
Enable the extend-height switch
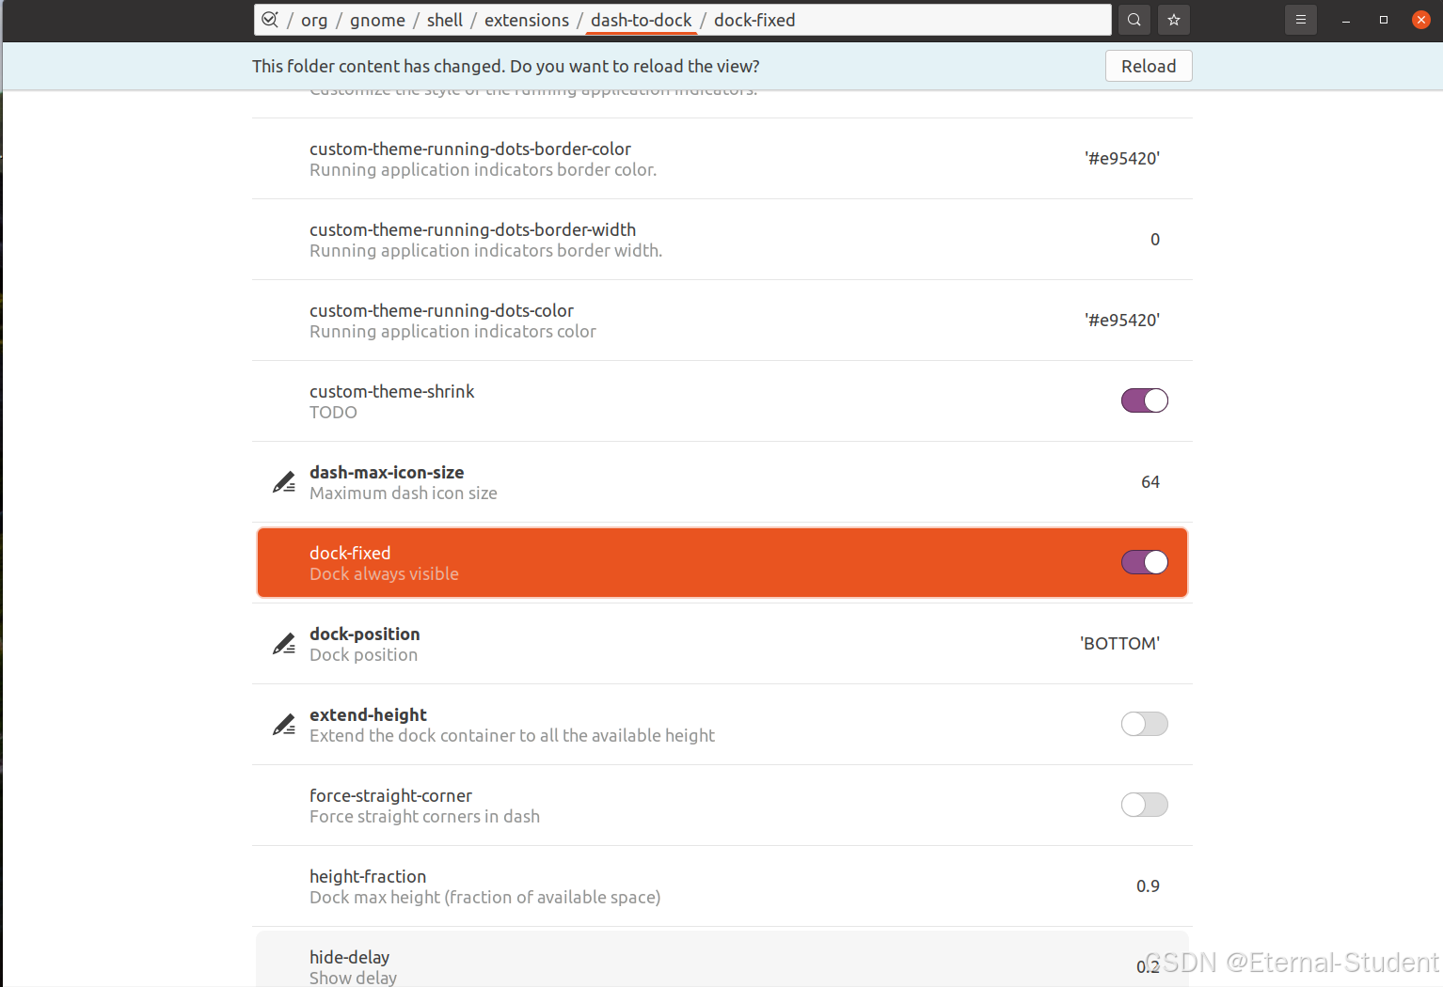coord(1145,724)
